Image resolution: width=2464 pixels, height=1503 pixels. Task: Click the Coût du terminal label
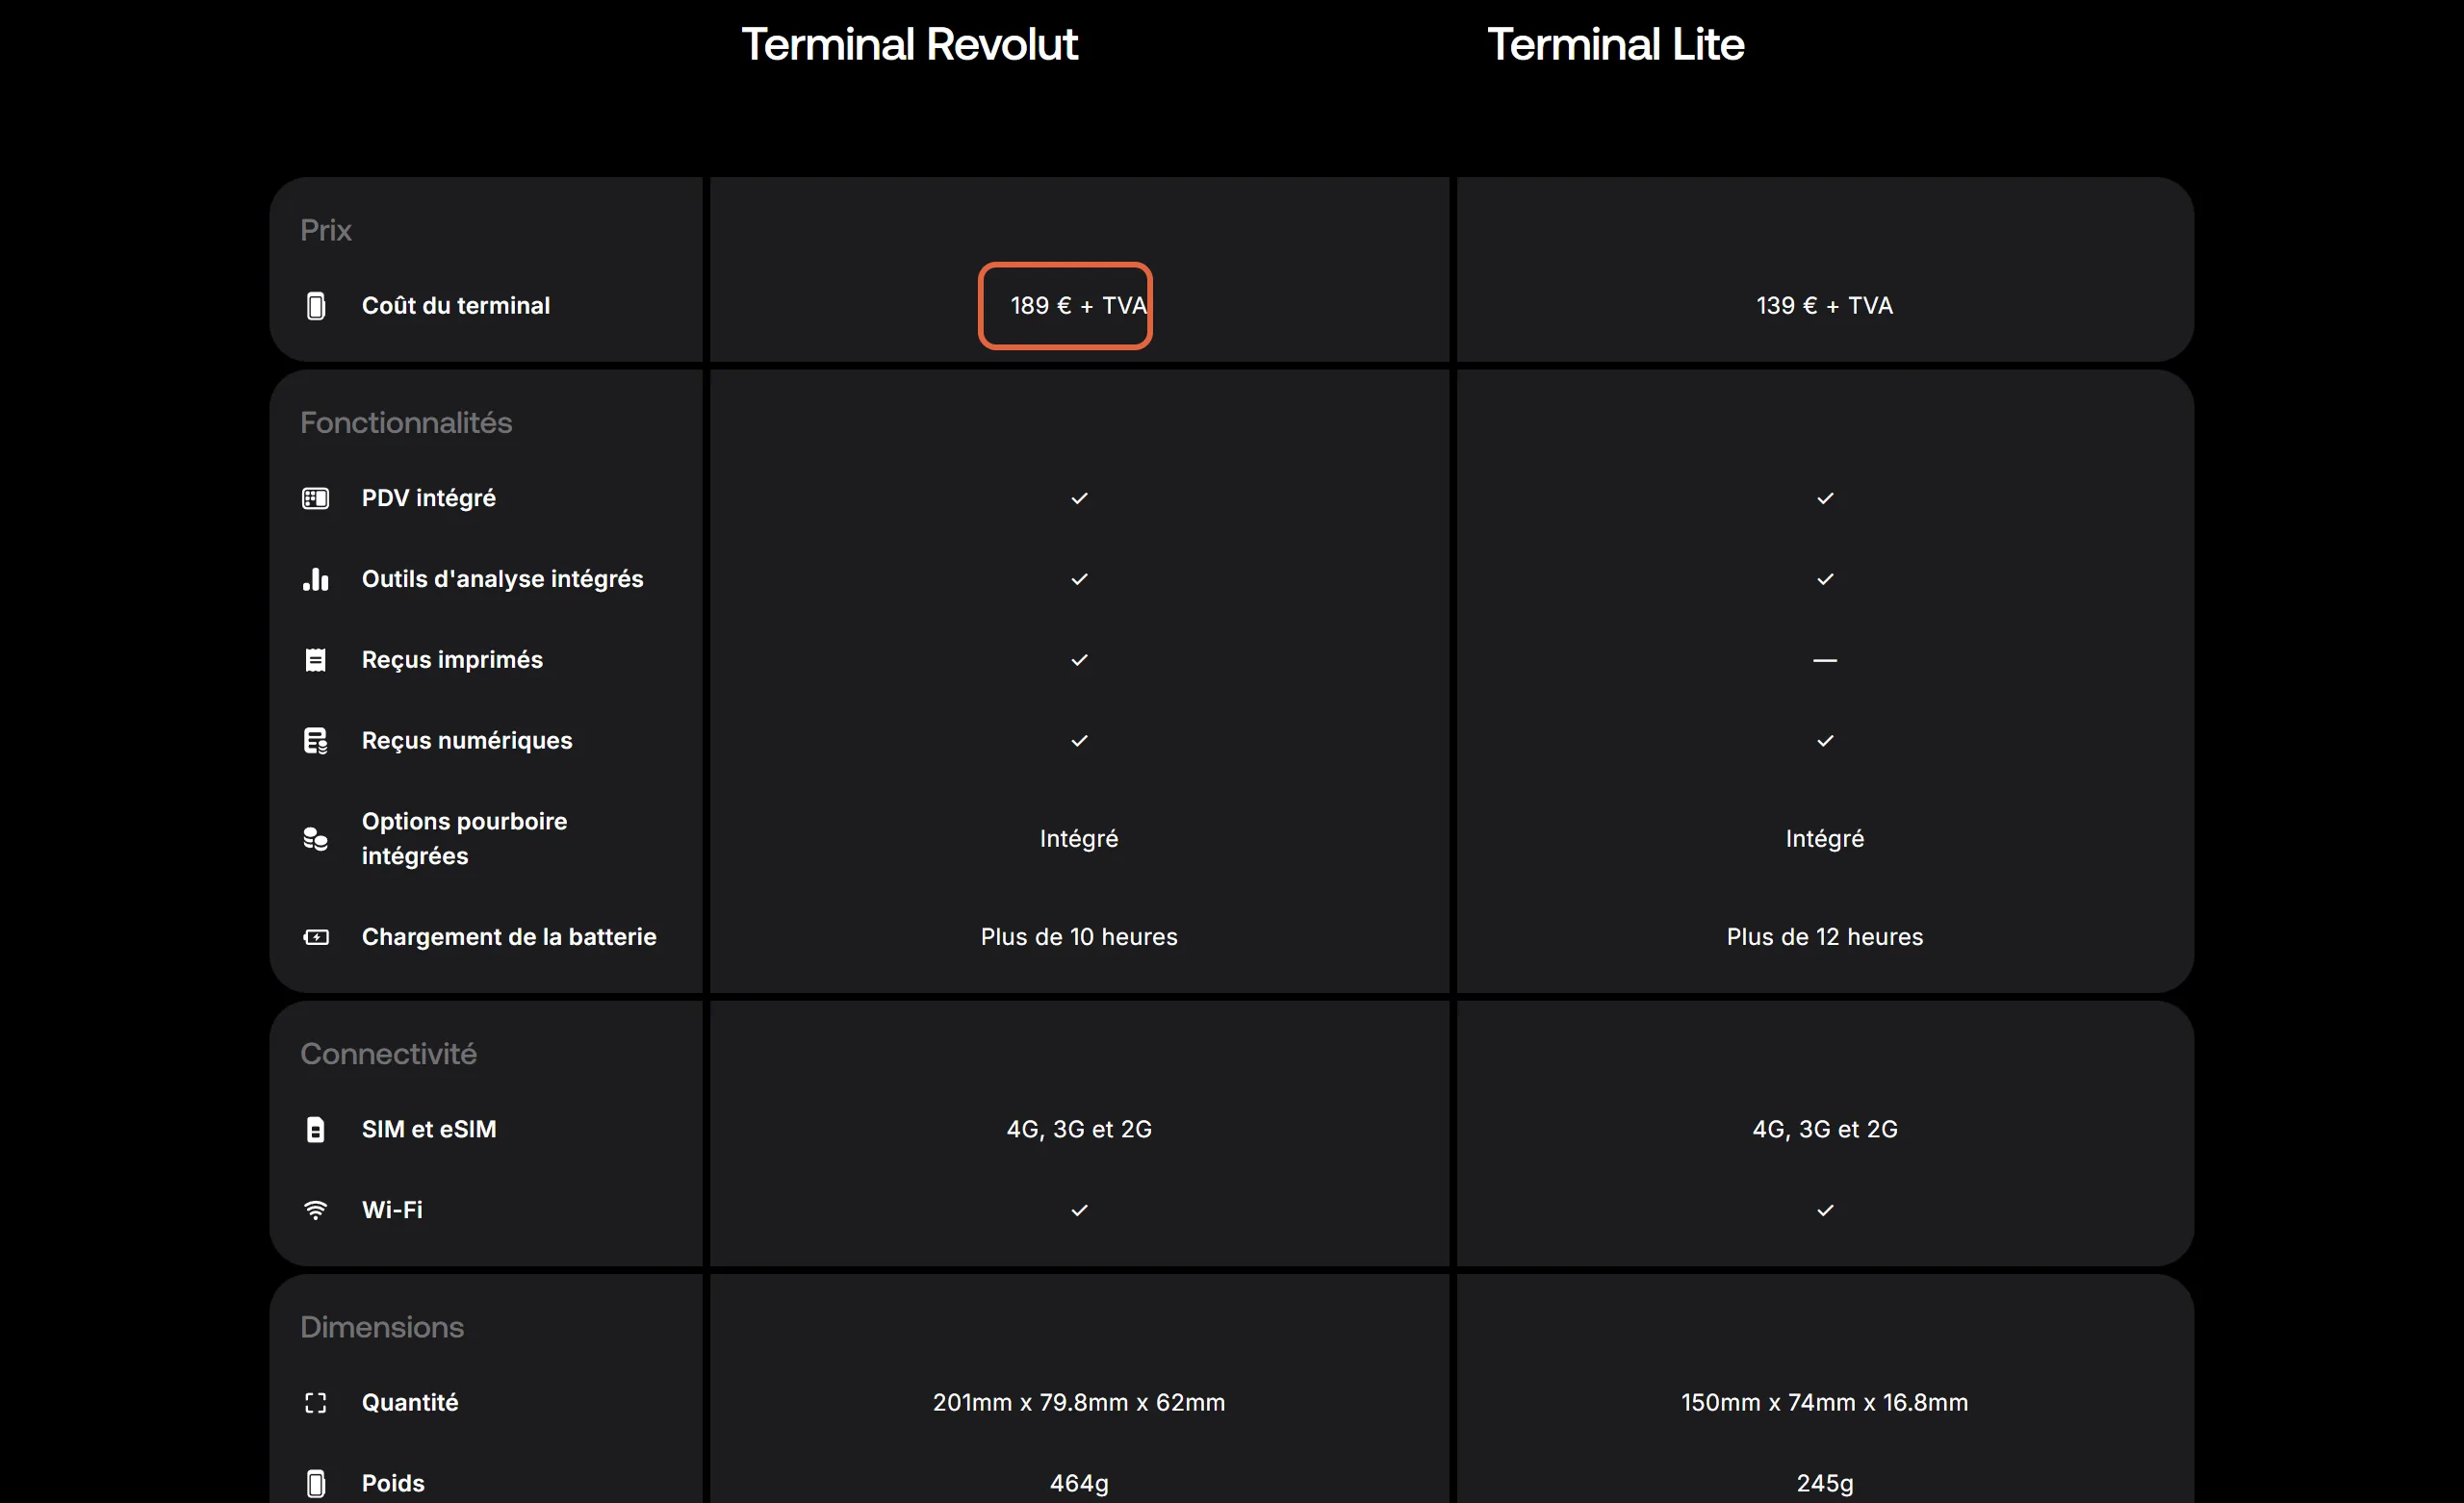coord(456,306)
